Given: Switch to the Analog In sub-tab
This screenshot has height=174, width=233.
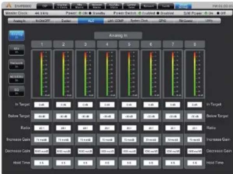Looking at the screenshot, I should [x=19, y=21].
